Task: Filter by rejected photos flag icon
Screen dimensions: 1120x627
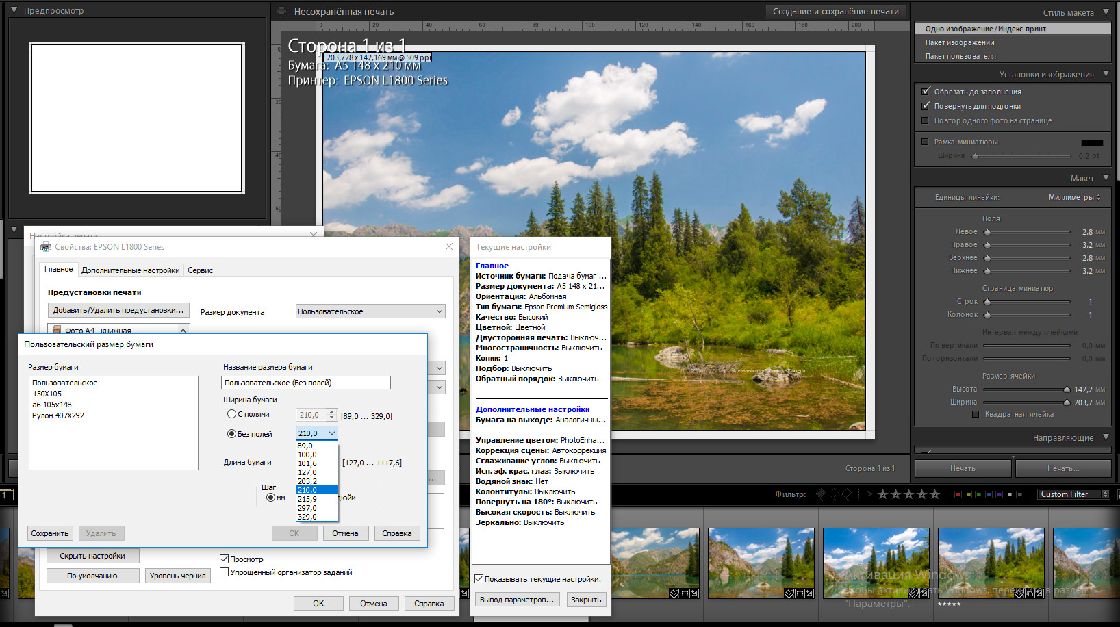Action: 847,494
